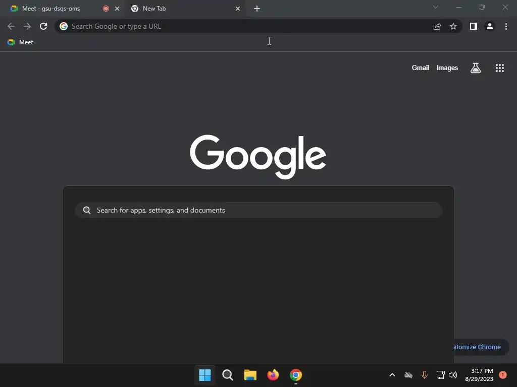This screenshot has width=517, height=387.
Task: Close the Meet gsu-dsqs-oms tab
Action: (117, 9)
